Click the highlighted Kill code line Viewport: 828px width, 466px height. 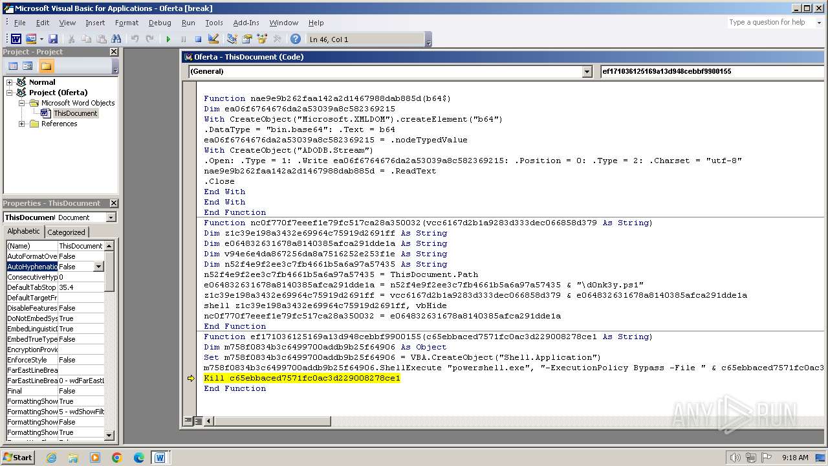pos(302,378)
